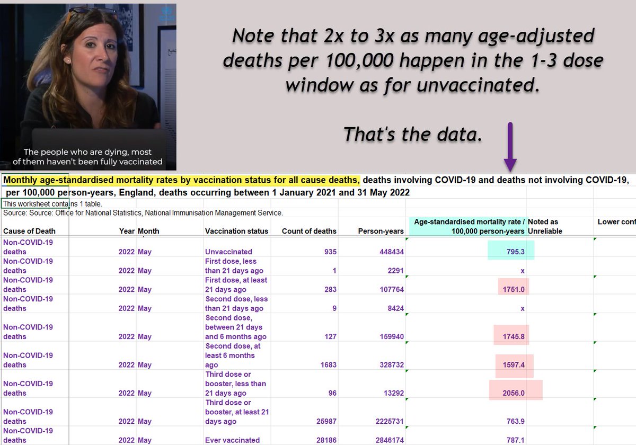The width and height of the screenshot is (636, 445).
Task: Select the 'x' rate in the second-dose under-21-days row
Action: tap(522, 308)
